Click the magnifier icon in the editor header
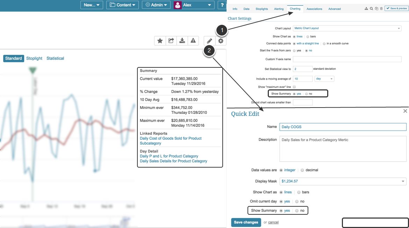This screenshot has width=409, height=228. click(372, 9)
